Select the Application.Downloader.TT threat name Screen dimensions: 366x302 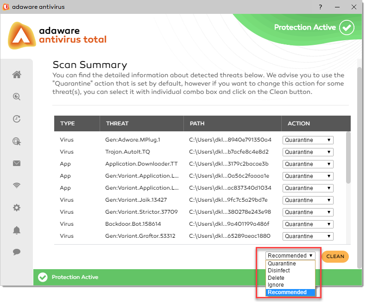[x=141, y=164]
